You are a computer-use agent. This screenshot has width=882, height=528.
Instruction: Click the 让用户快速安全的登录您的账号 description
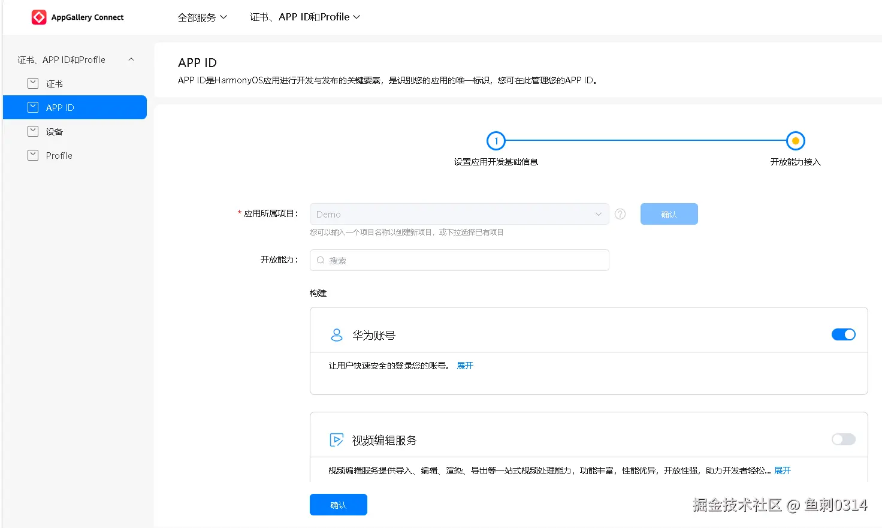(x=389, y=366)
